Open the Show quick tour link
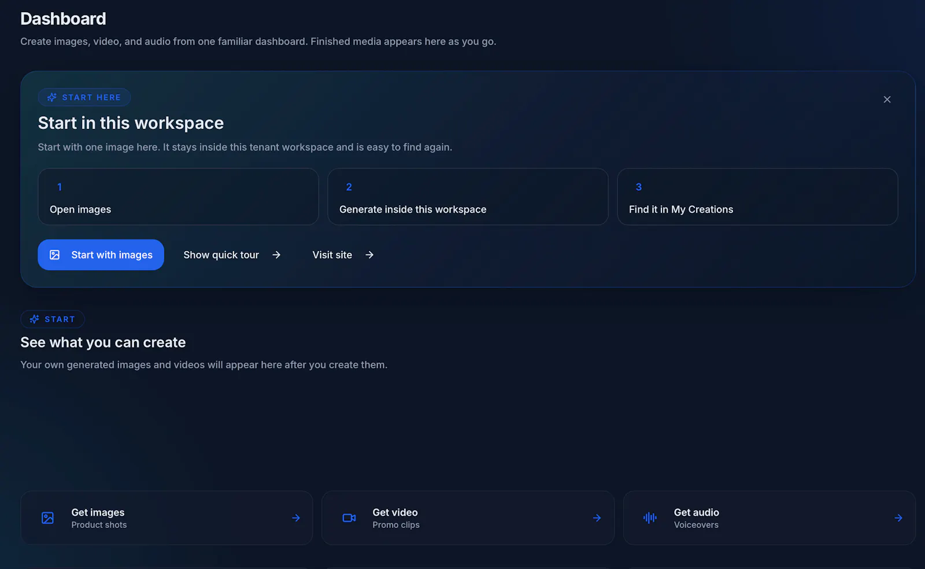This screenshot has height=569, width=925. coord(232,255)
